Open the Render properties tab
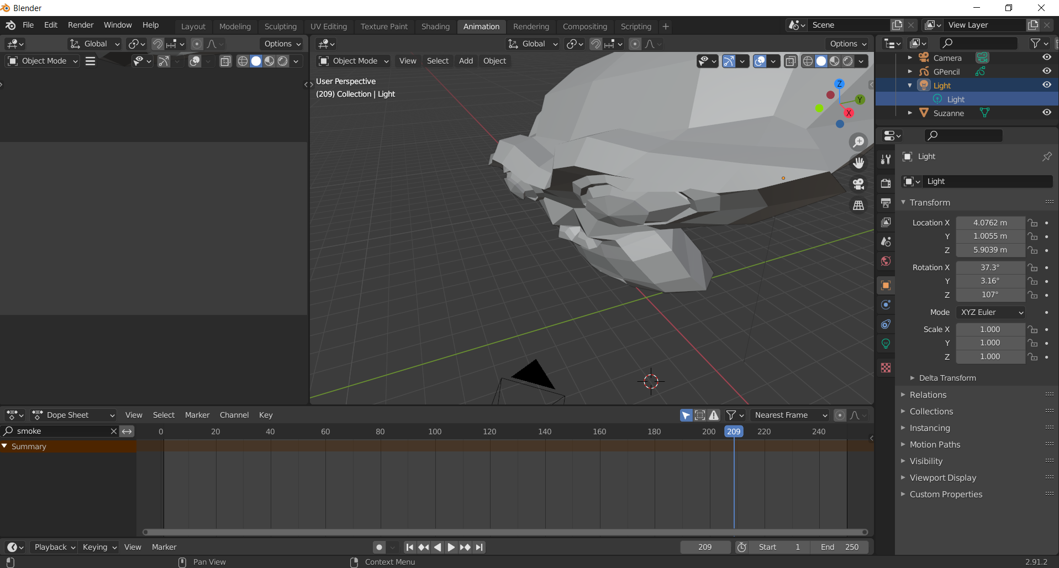This screenshot has height=568, width=1059. (886, 183)
